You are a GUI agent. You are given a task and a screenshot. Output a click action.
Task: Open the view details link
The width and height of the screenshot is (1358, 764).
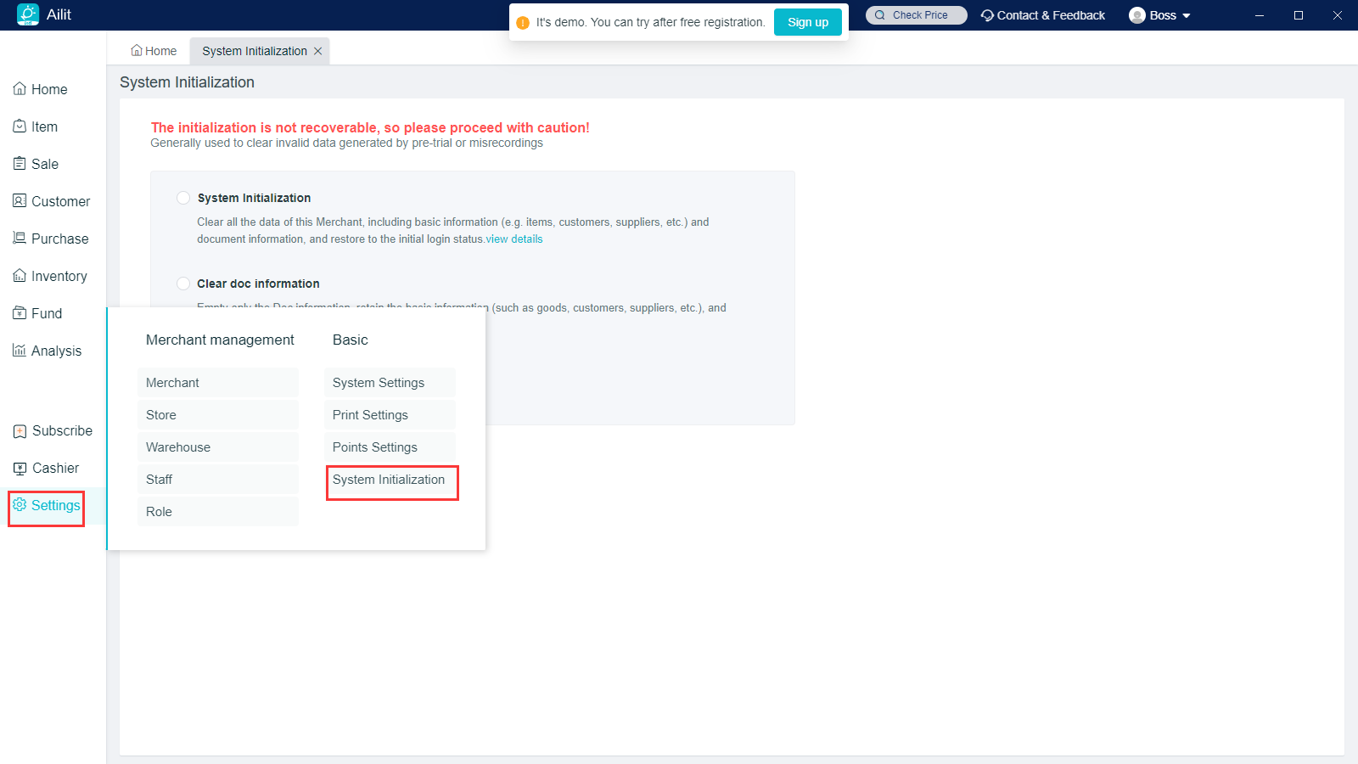tap(514, 239)
